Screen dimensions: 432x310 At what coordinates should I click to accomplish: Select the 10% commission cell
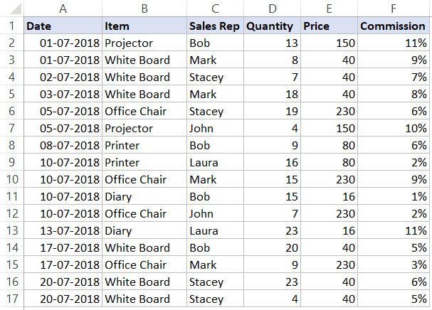pos(393,129)
